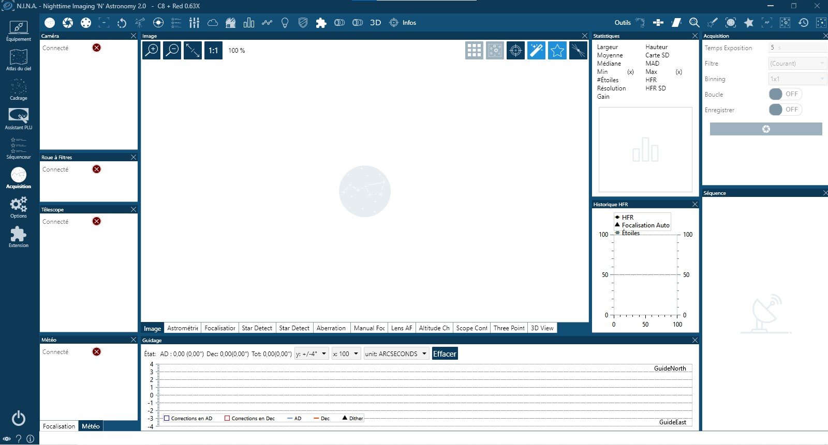Viewport: 828px width, 445px height.
Task: Click the 3D toolbar icon
Action: coord(376,23)
